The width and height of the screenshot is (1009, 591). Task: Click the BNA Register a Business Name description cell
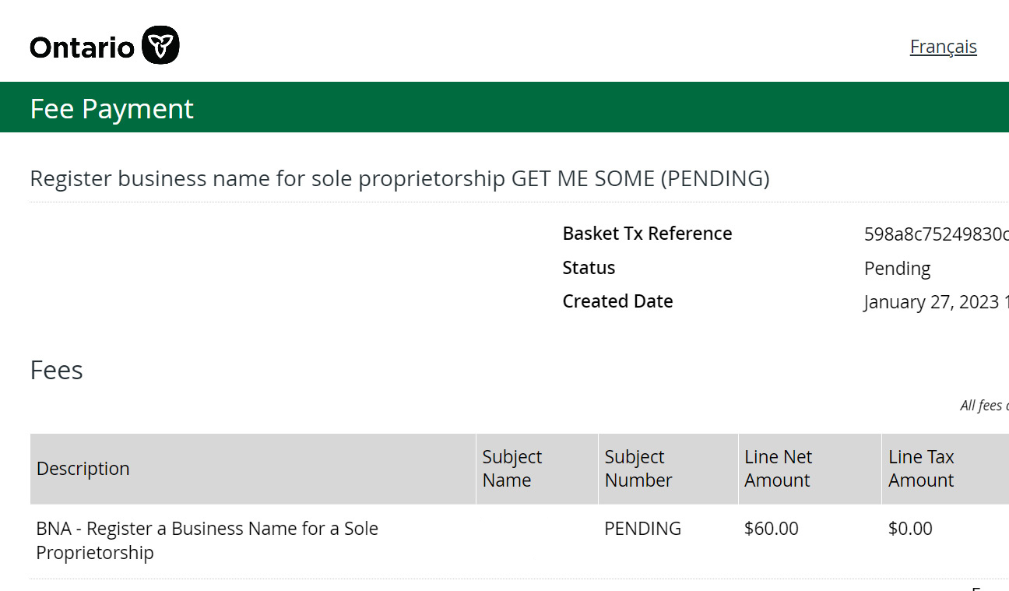click(x=207, y=540)
